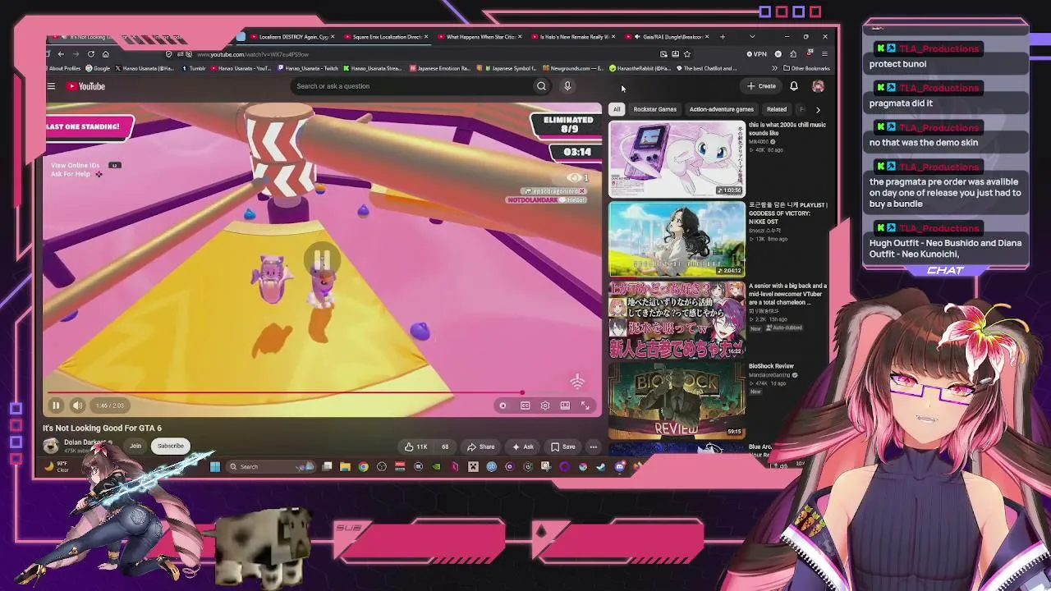Viewport: 1051px width, 591px height.
Task: Switch the player to theater mode
Action: point(565,405)
